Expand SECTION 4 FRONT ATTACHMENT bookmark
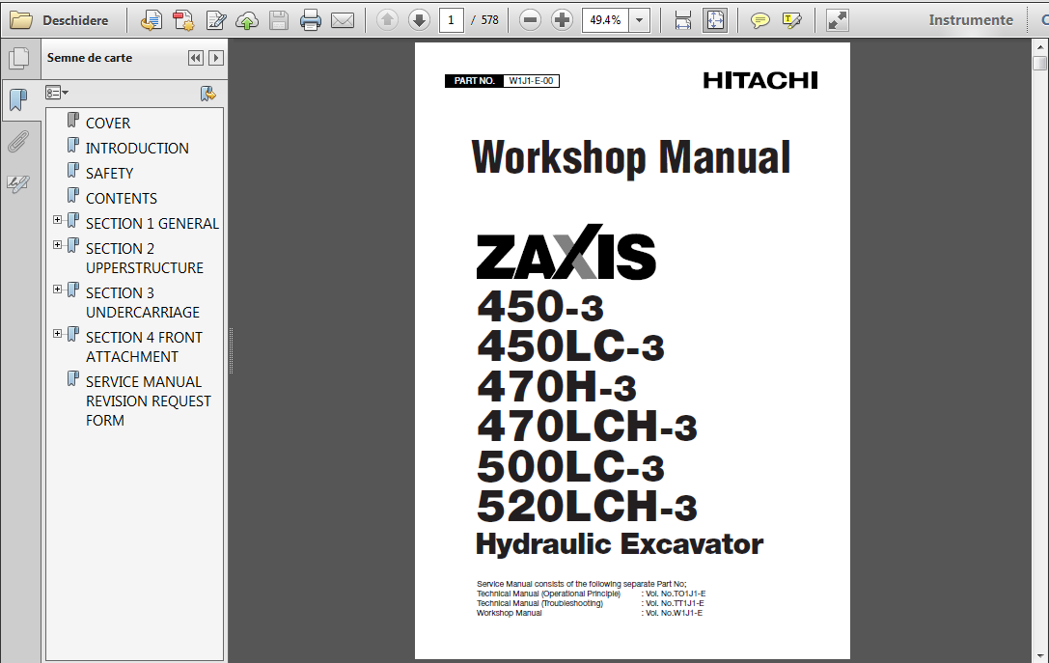1049x663 pixels. point(58,333)
